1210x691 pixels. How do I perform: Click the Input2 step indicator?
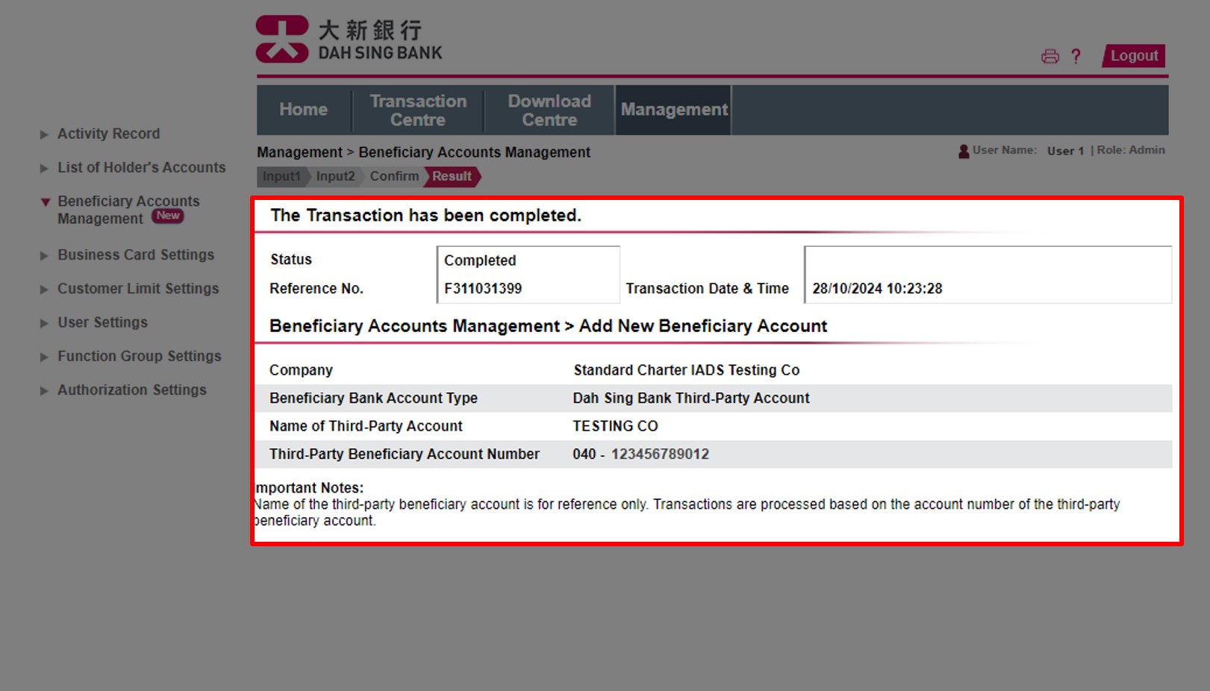[x=335, y=177]
